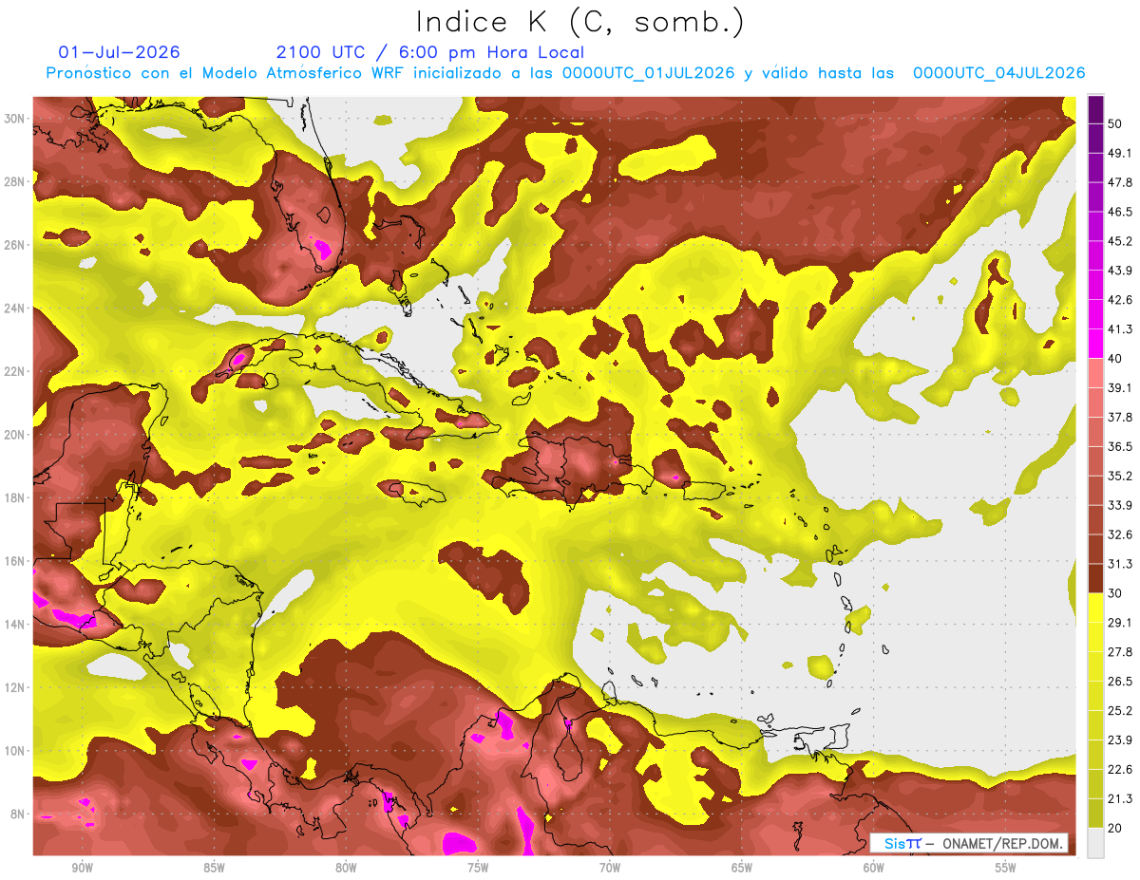Click the '23.9' legend value
Viewport: 1140px width, 880px height.
[x=1119, y=740]
